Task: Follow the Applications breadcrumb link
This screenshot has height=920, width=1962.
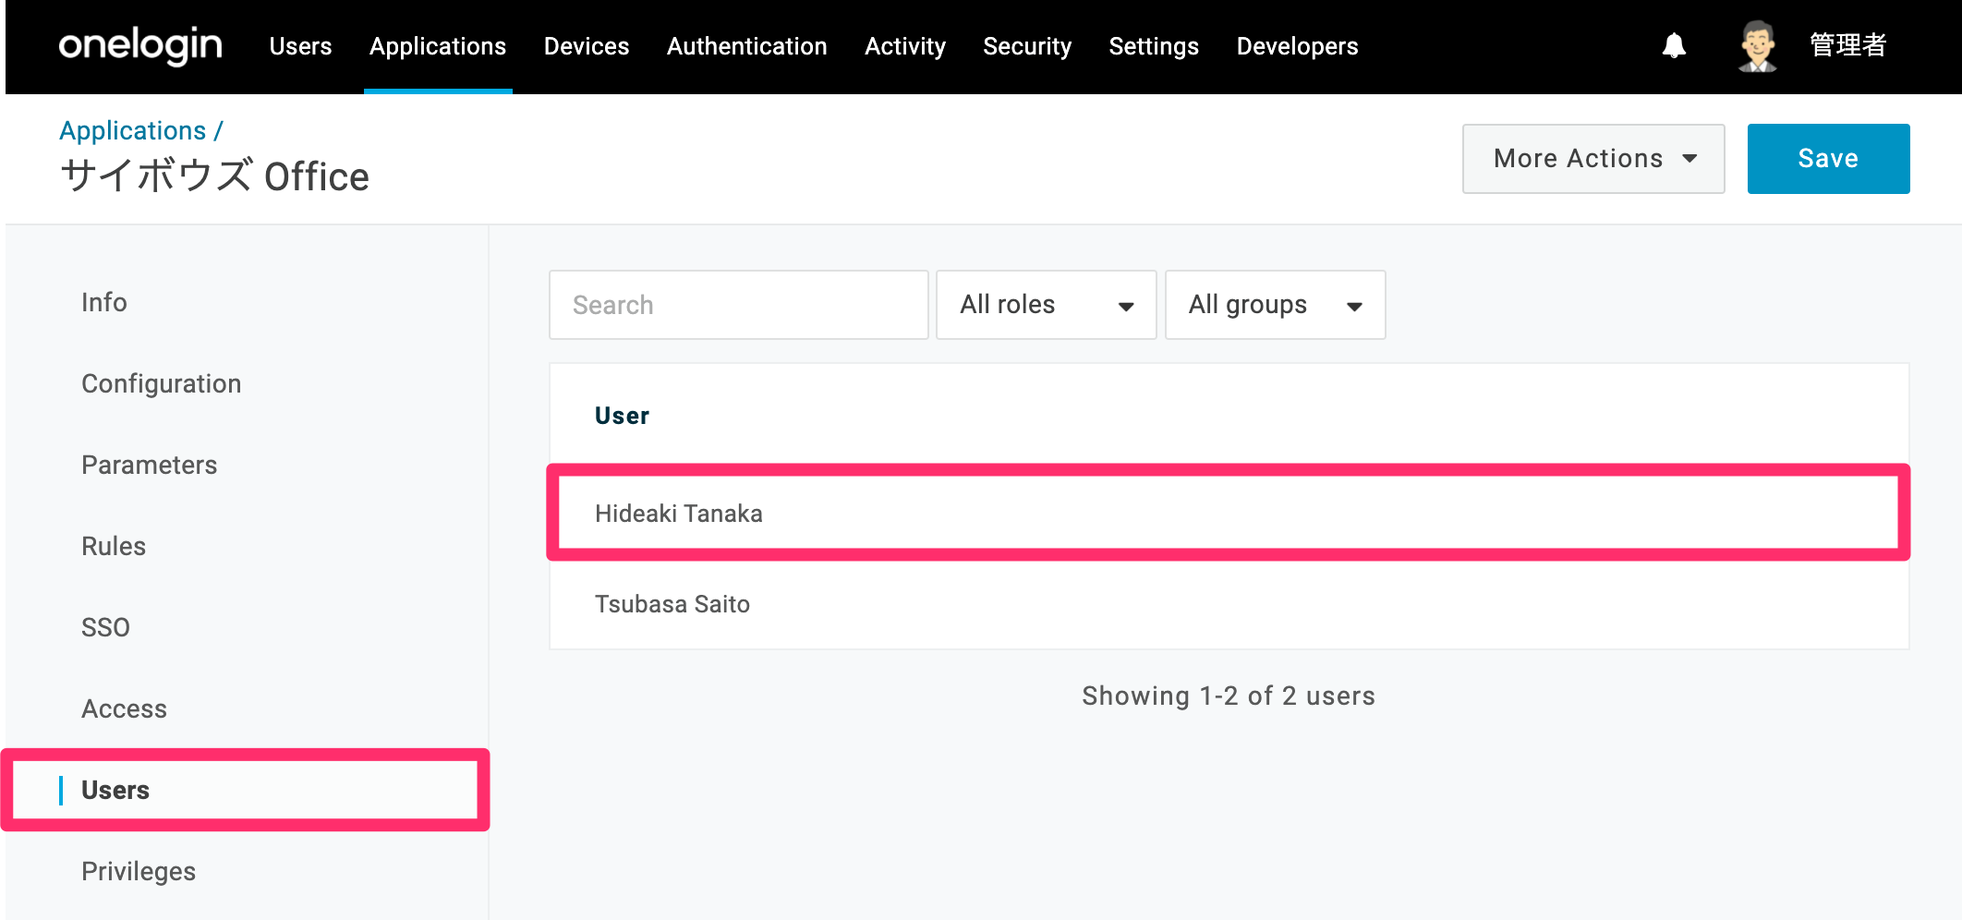Action: 133,131
